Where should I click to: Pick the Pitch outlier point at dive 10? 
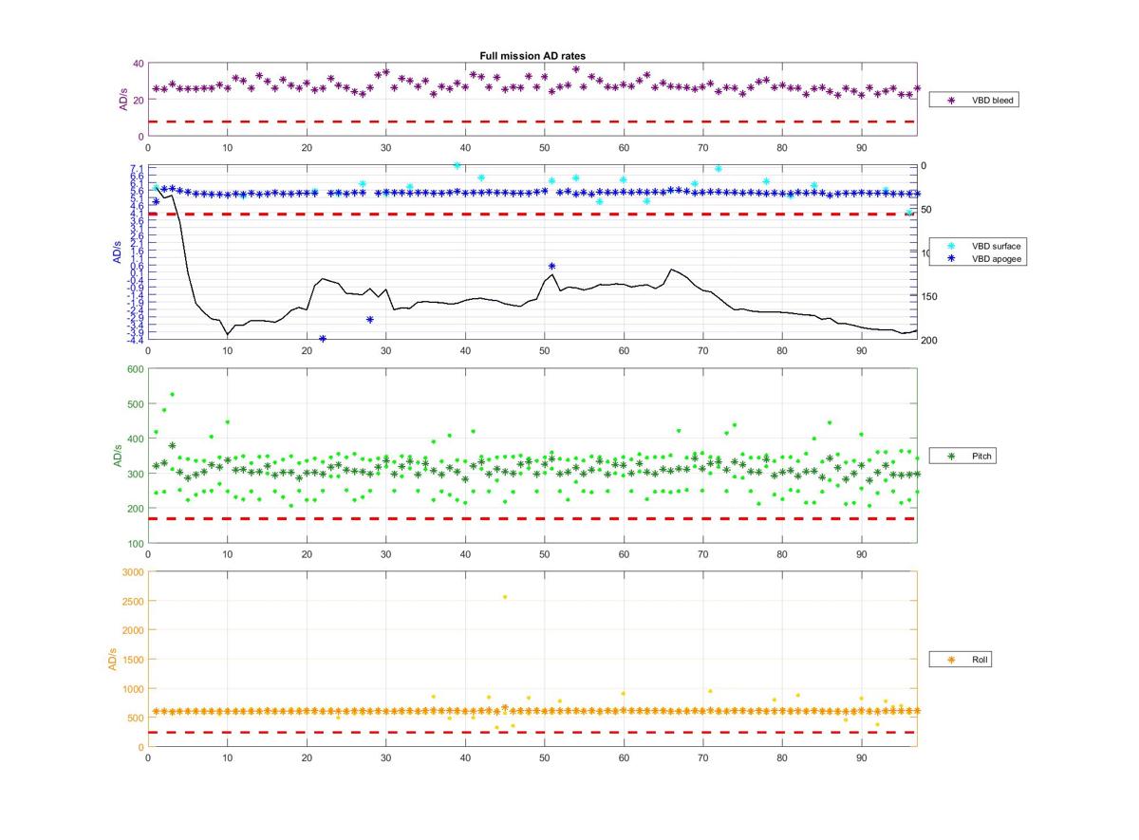[x=228, y=422]
